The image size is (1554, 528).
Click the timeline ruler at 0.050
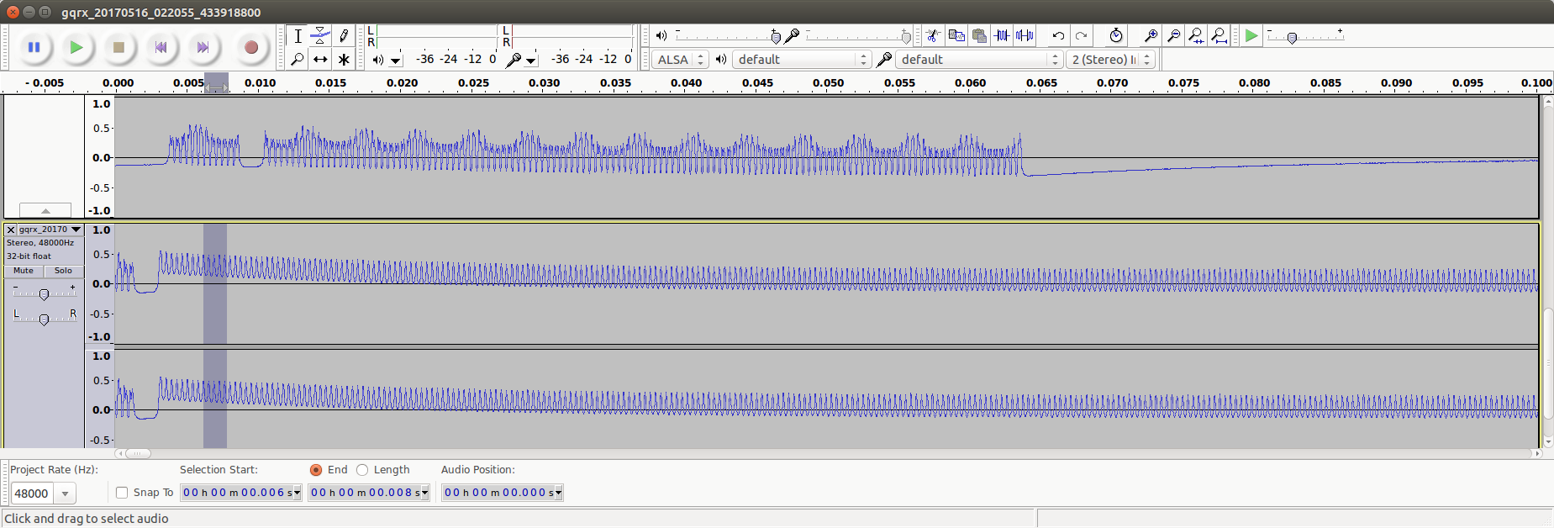829,83
